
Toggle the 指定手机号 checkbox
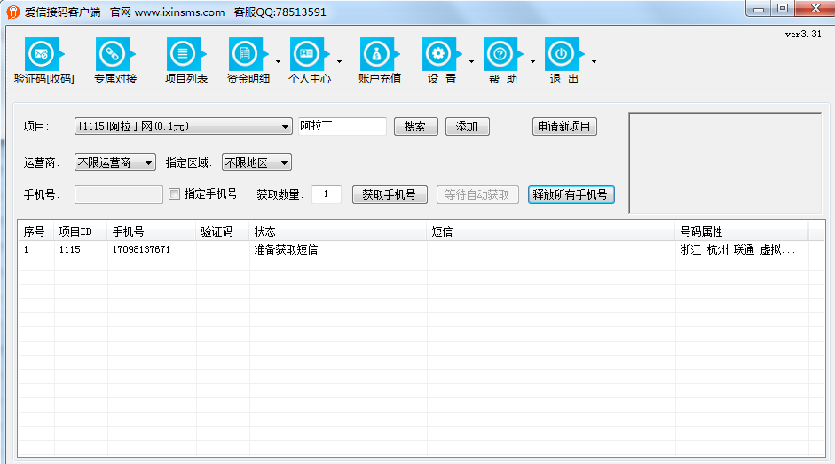tap(174, 194)
